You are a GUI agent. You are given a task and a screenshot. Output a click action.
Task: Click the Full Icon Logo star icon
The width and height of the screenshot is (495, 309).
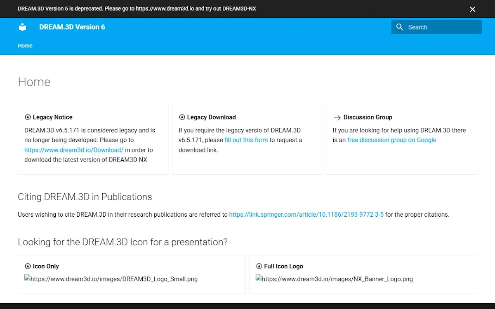coord(259,267)
